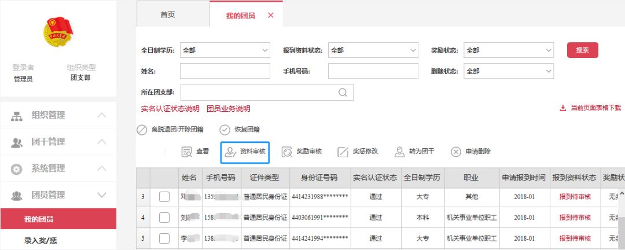Tick the checkbox in row 3
Screen dimensions: 625x250
coord(164,197)
